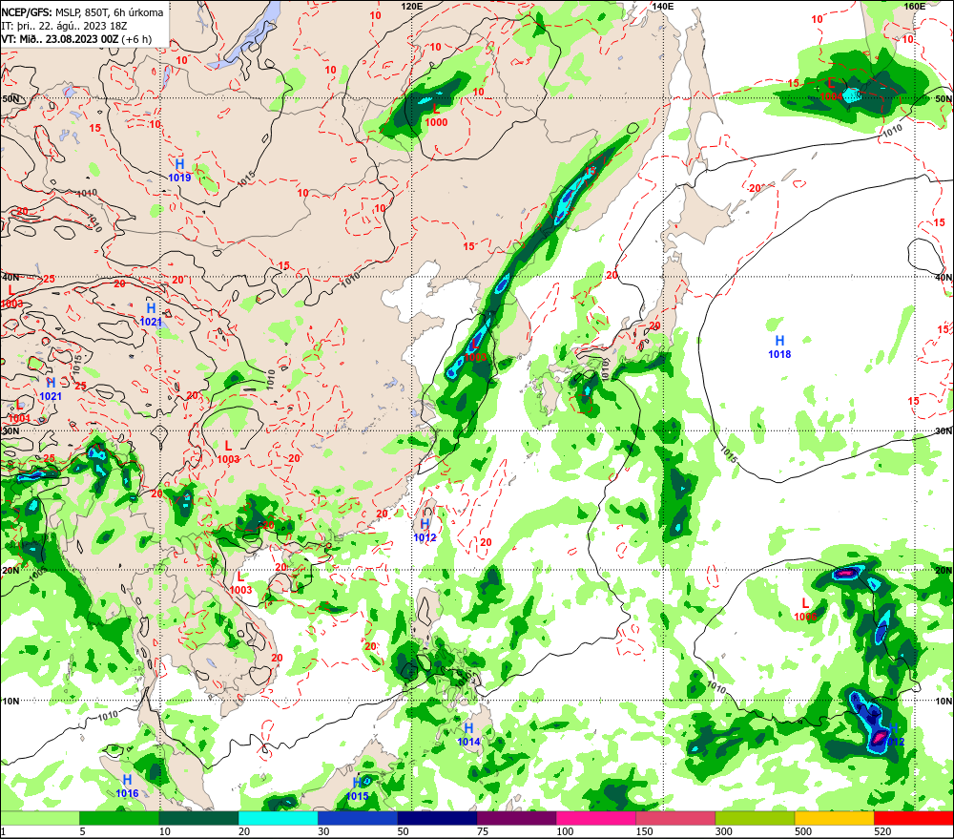Click the legend value 520

pos(882,831)
